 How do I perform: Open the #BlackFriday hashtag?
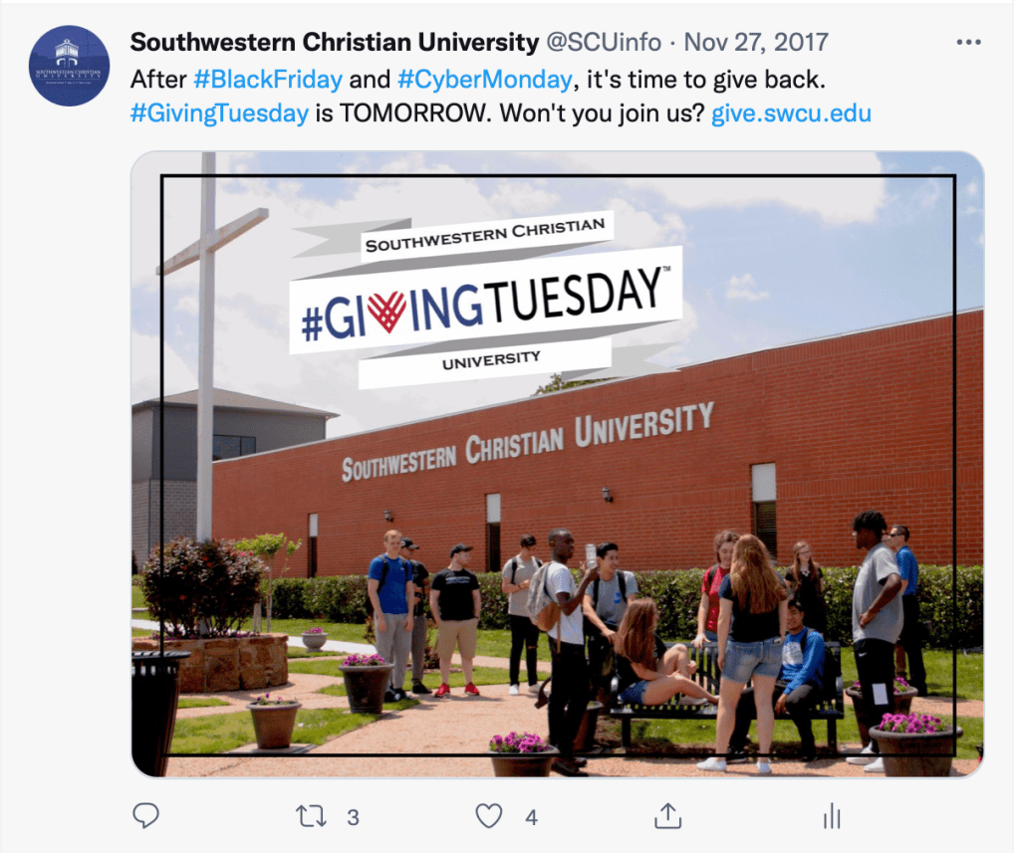tap(268, 80)
